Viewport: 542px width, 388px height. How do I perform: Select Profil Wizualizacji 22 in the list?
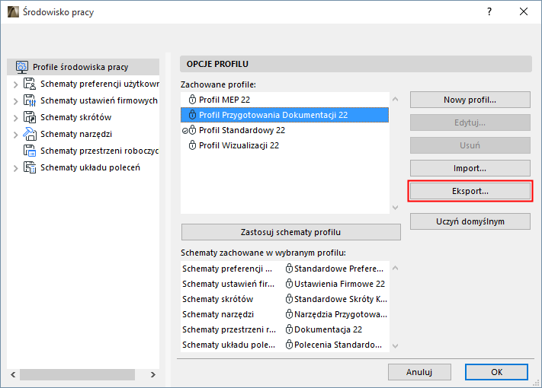239,145
